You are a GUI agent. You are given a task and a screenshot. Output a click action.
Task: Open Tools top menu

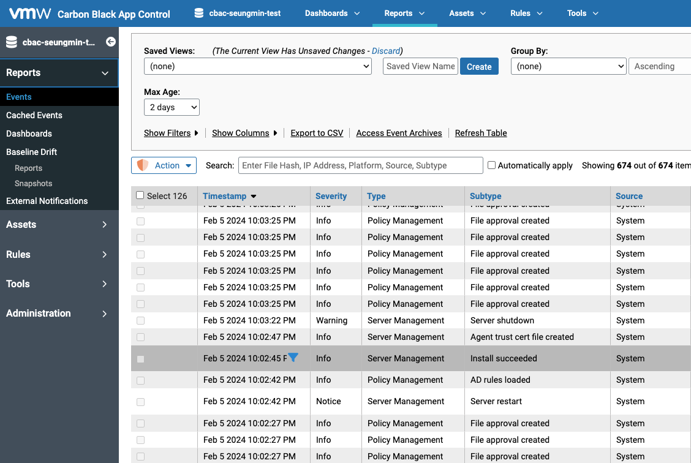coord(583,13)
